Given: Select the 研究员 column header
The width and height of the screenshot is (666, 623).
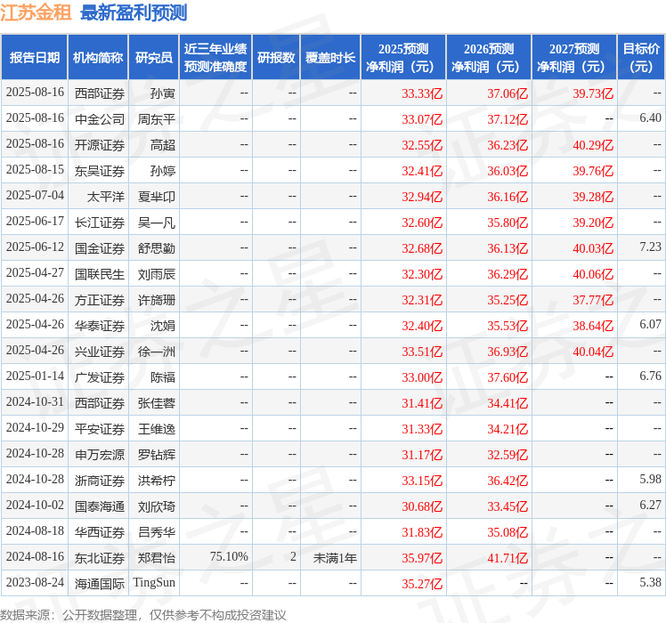Looking at the screenshot, I should click(x=153, y=58).
